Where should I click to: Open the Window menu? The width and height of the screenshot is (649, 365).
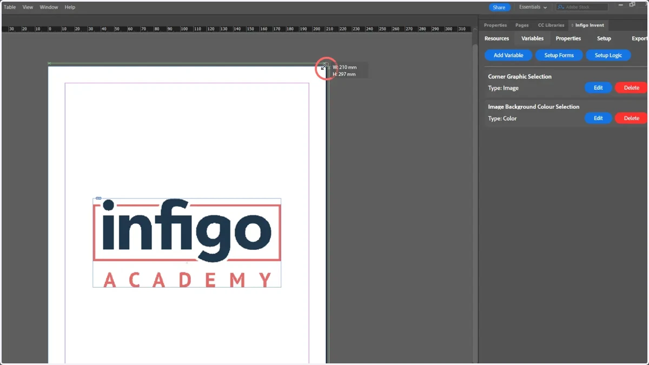pyautogui.click(x=49, y=7)
